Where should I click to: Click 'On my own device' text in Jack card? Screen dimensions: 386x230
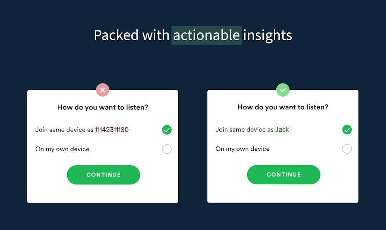tap(242, 149)
